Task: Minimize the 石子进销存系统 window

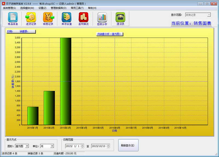Action: (200, 4)
